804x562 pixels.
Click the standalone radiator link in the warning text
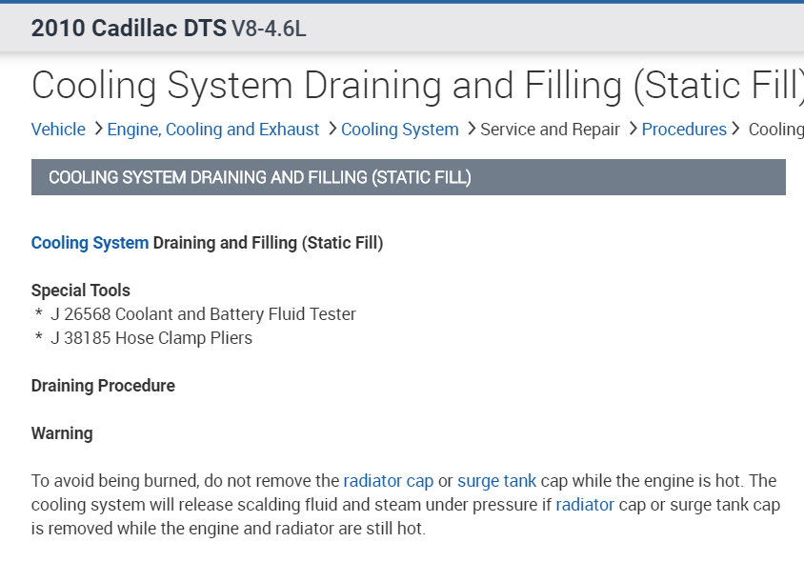pos(585,505)
